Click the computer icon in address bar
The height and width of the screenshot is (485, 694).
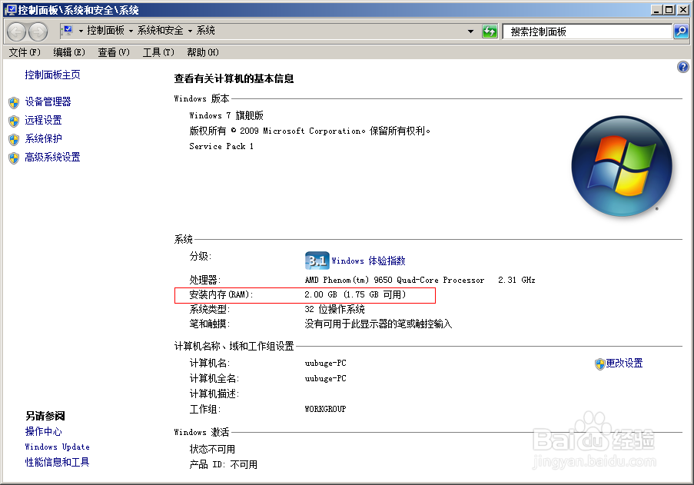tap(68, 30)
